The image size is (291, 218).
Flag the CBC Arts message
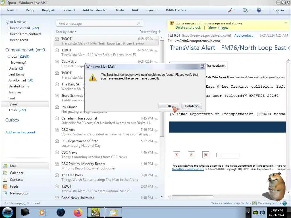click(156, 131)
